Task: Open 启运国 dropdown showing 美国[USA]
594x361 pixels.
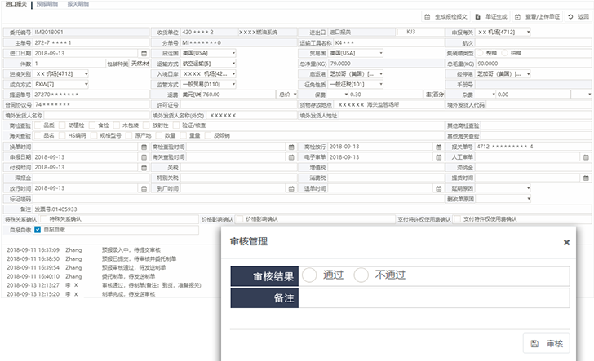Action: click(209, 53)
